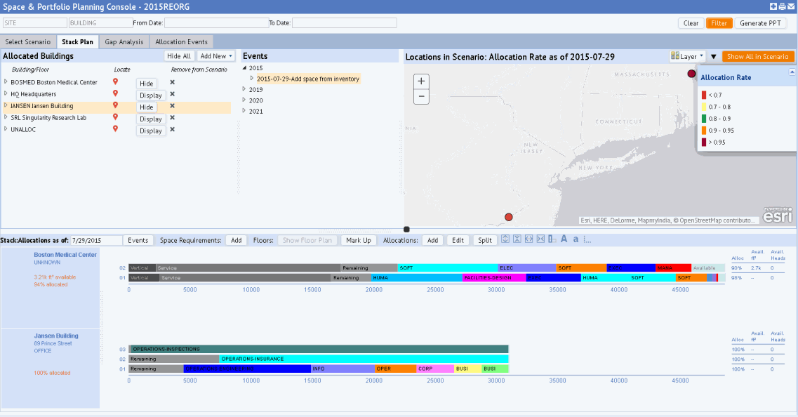Display the UNALLOC building in the stack
The width and height of the screenshot is (798, 417).
150,130
